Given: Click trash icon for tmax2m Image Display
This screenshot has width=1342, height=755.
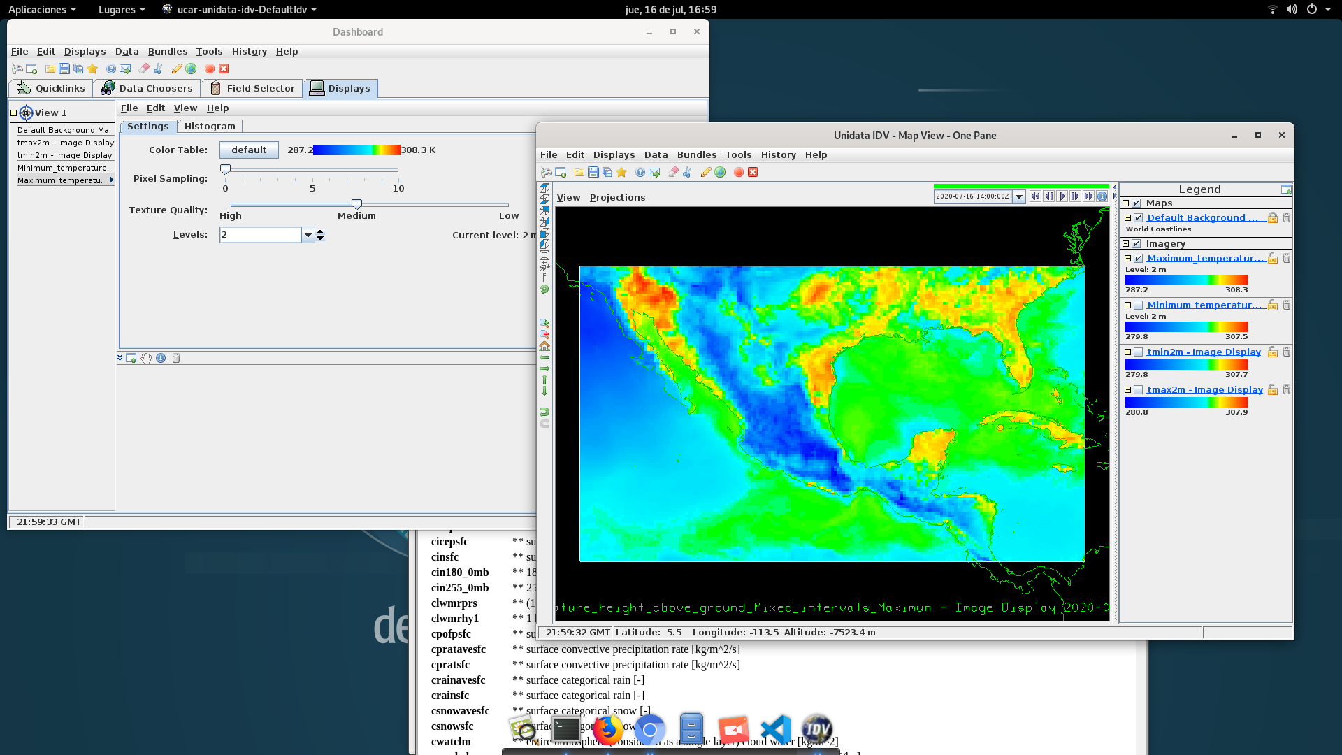Looking at the screenshot, I should click(1286, 389).
